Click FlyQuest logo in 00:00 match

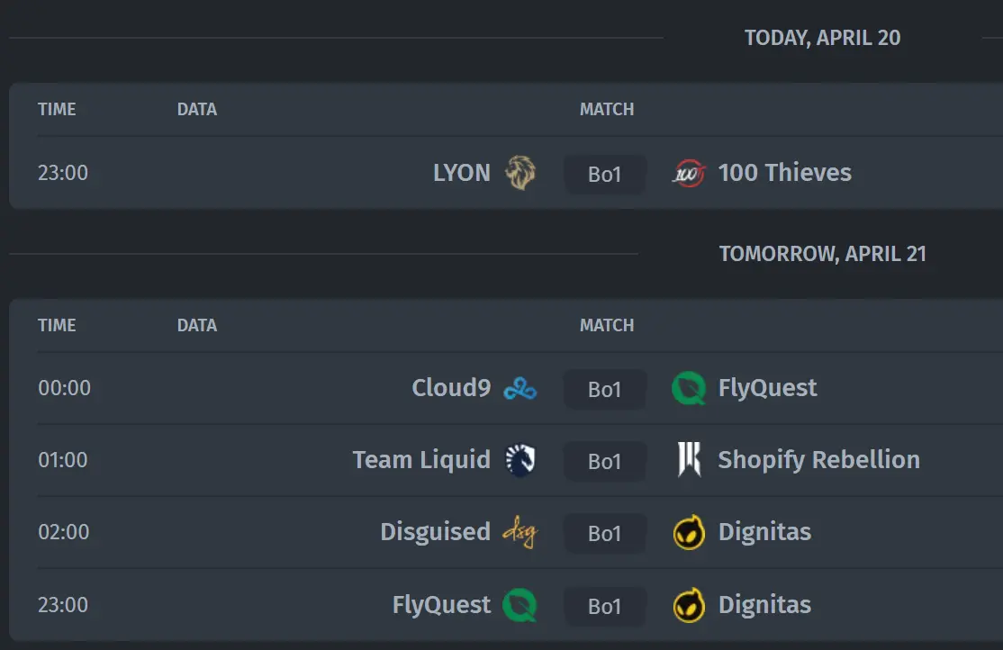[688, 388]
